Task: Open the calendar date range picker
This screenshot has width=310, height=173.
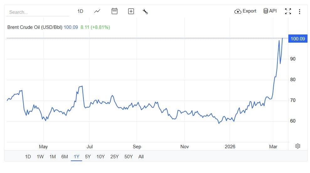Action: tap(114, 11)
